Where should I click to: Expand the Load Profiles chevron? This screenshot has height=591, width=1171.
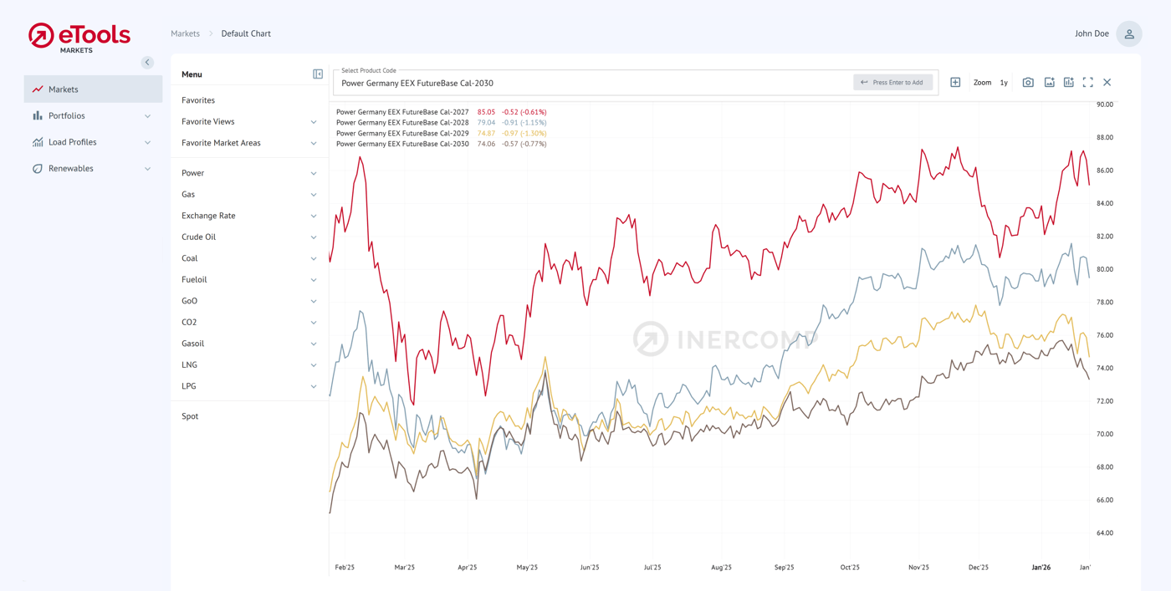point(147,142)
